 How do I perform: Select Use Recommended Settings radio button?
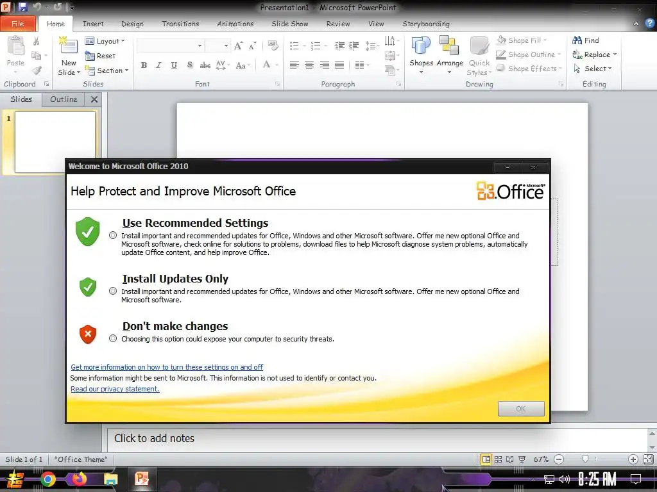click(113, 235)
